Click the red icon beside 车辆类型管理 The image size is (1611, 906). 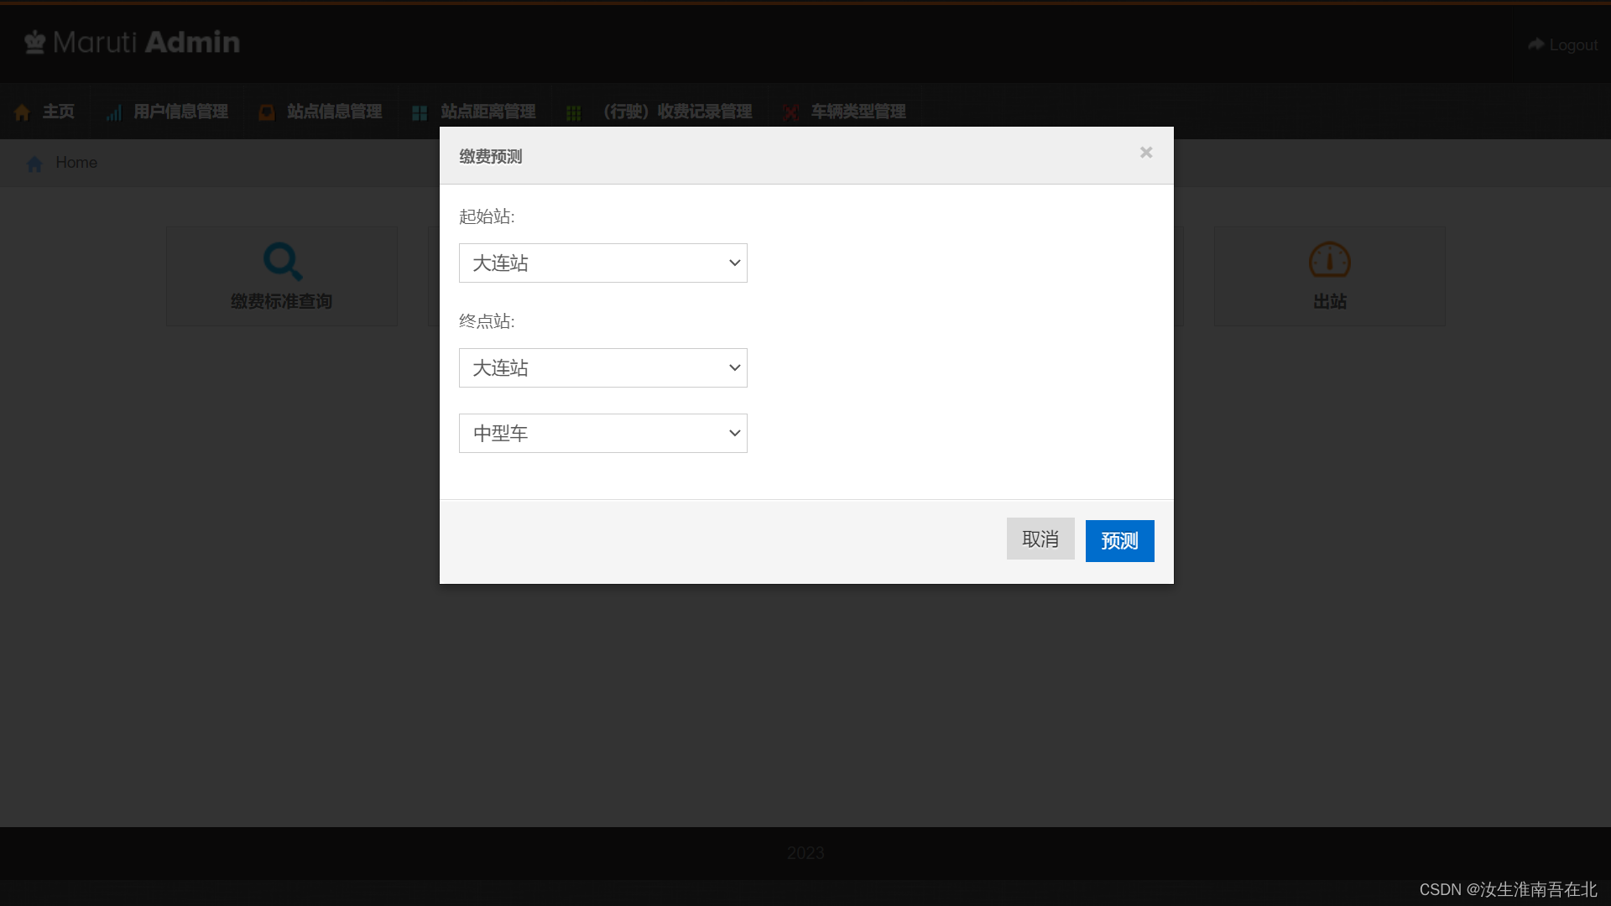pos(790,112)
